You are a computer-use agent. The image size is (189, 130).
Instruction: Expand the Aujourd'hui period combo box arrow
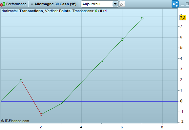pyautogui.click(x=115, y=4)
